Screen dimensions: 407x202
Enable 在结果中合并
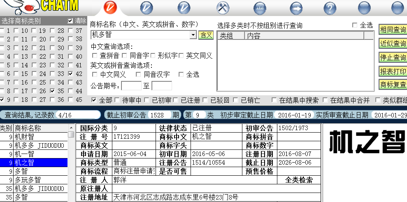click(325, 100)
